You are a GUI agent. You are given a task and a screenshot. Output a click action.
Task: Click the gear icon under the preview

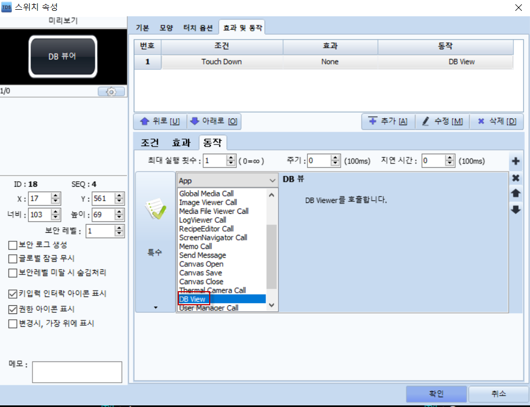point(111,92)
